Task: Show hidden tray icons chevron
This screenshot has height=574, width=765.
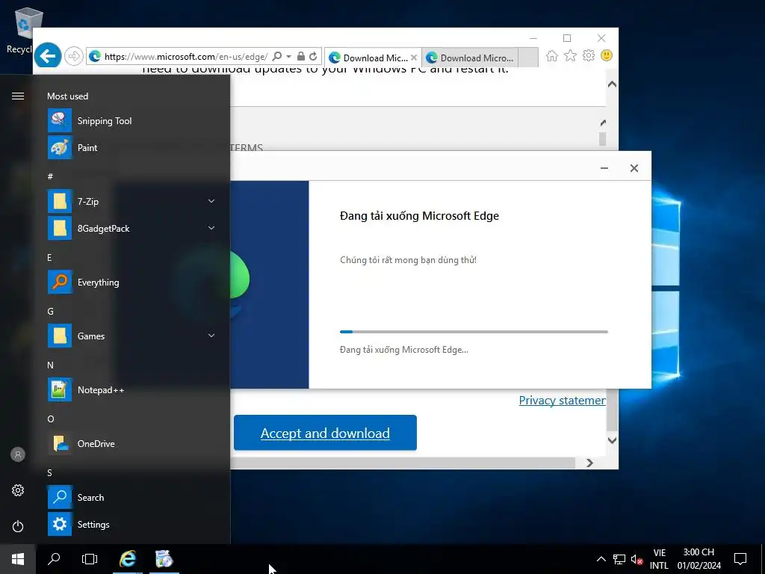Action: [601, 559]
